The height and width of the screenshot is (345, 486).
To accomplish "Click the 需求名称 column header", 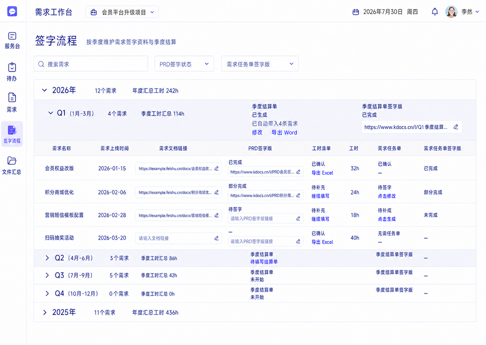I will pos(62,148).
